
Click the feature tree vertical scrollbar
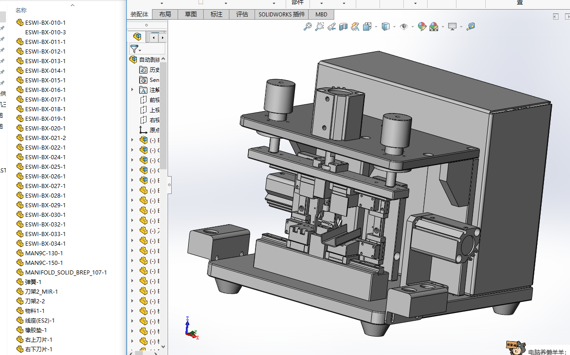tap(163, 114)
